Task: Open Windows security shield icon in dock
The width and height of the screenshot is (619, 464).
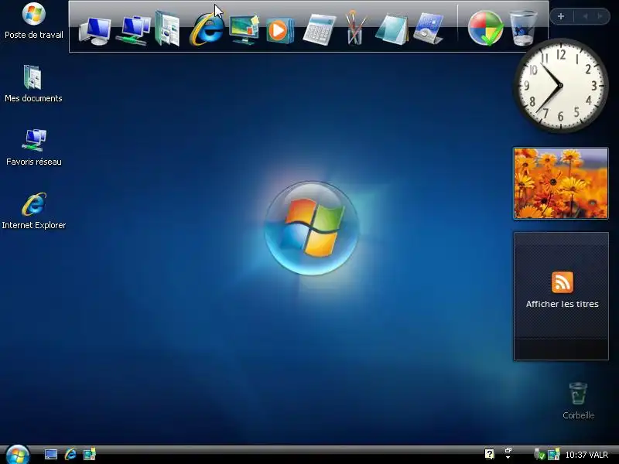Action: click(486, 29)
